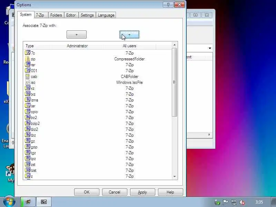Switch to the Folders tab
The height and width of the screenshot is (207, 276).
point(56,15)
